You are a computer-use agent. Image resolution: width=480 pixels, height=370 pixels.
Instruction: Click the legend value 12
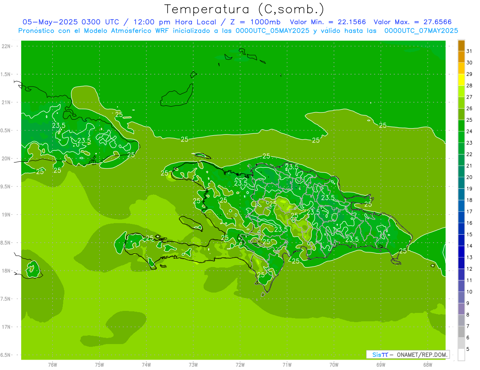(x=469, y=269)
